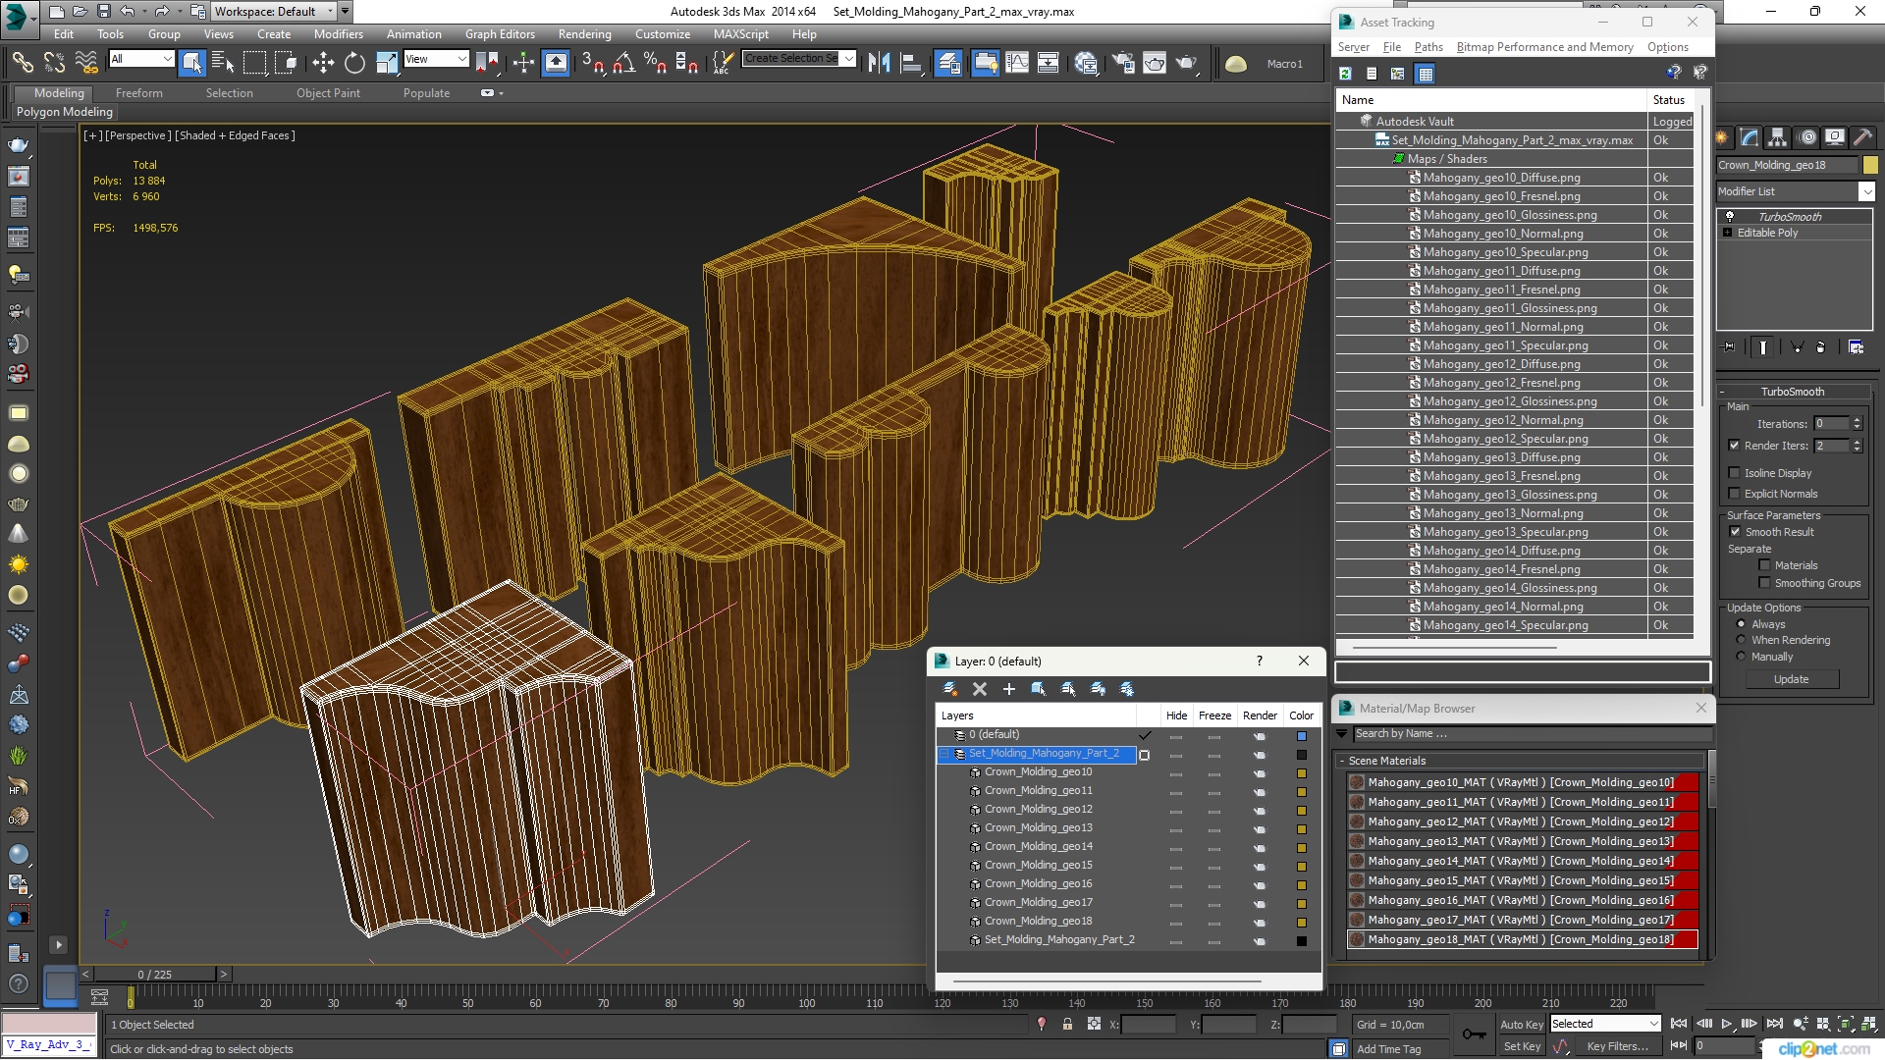The width and height of the screenshot is (1885, 1060).
Task: Click Create New Layer icon in Layer dialog
Action: click(950, 689)
